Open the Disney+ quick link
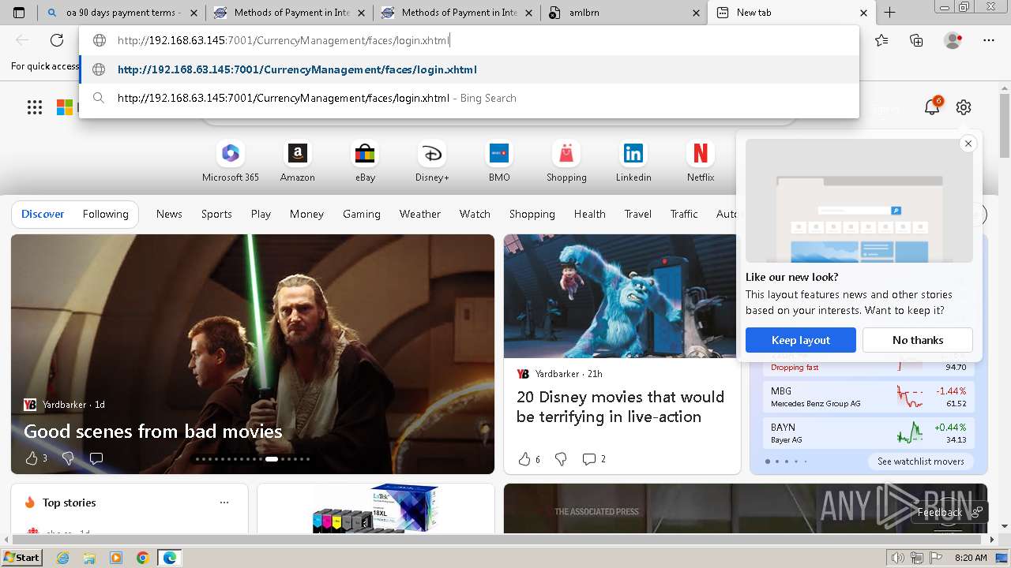1011x568 pixels. click(432, 161)
